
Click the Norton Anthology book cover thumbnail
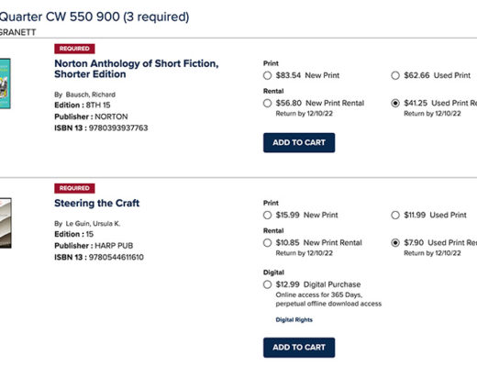pyautogui.click(x=6, y=83)
